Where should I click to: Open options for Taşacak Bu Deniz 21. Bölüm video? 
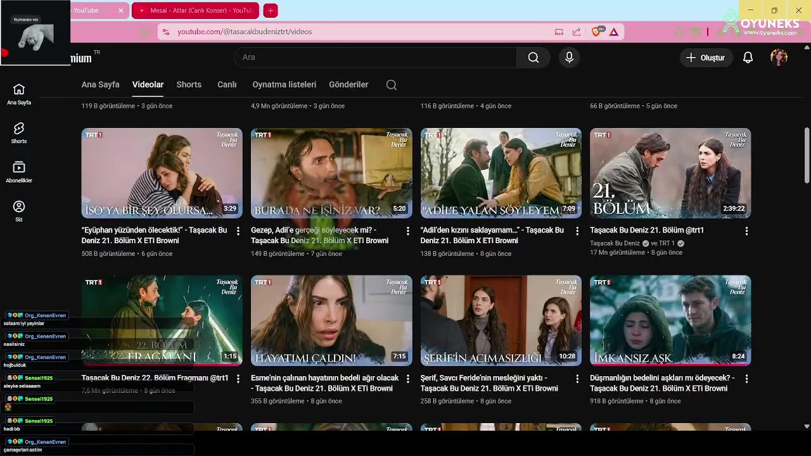click(746, 231)
